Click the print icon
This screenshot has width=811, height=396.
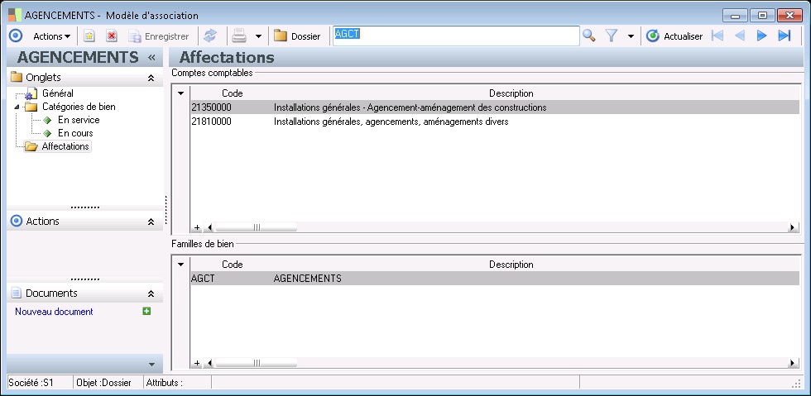click(x=239, y=36)
